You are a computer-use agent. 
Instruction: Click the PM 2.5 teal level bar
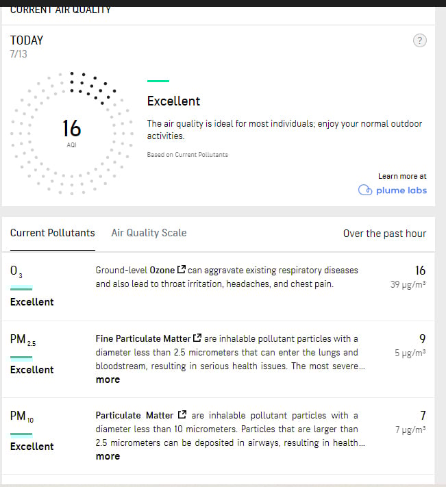21,358
